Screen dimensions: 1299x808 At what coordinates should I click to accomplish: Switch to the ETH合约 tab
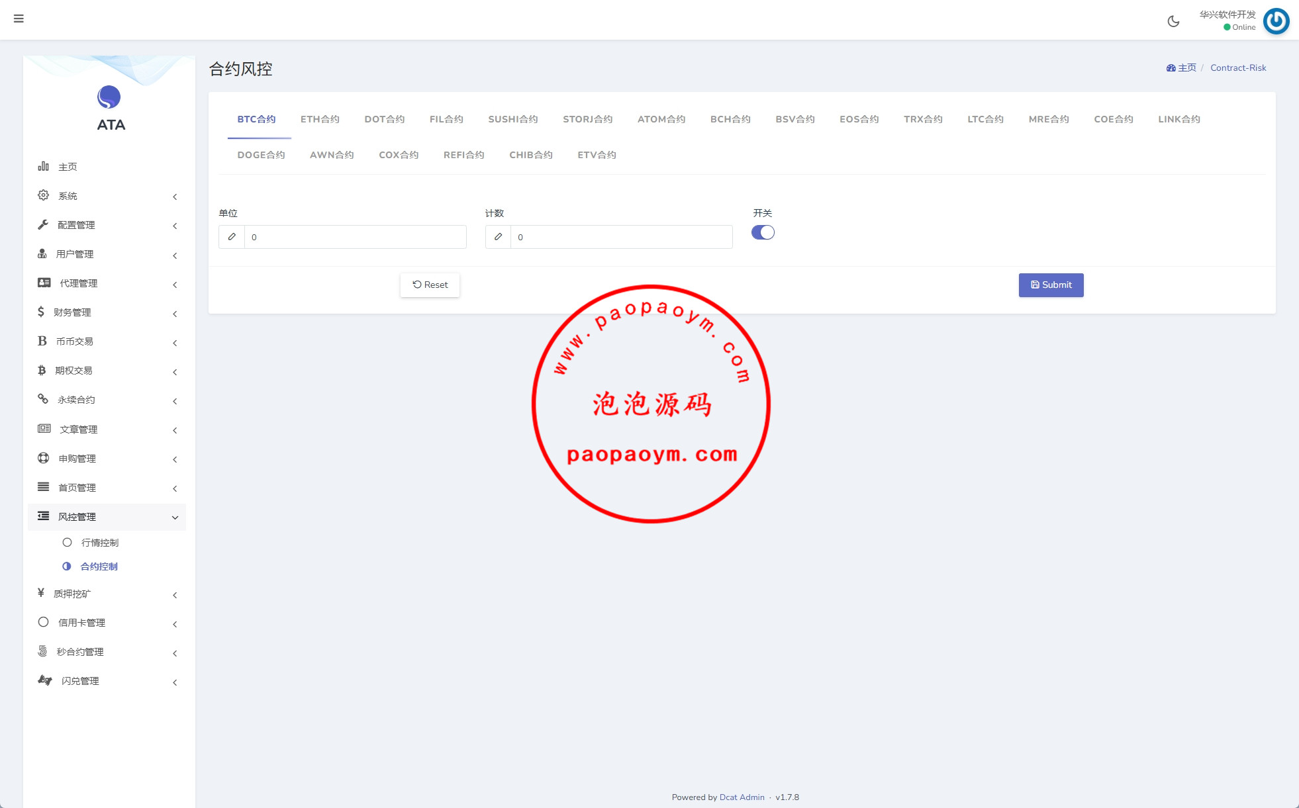click(320, 119)
